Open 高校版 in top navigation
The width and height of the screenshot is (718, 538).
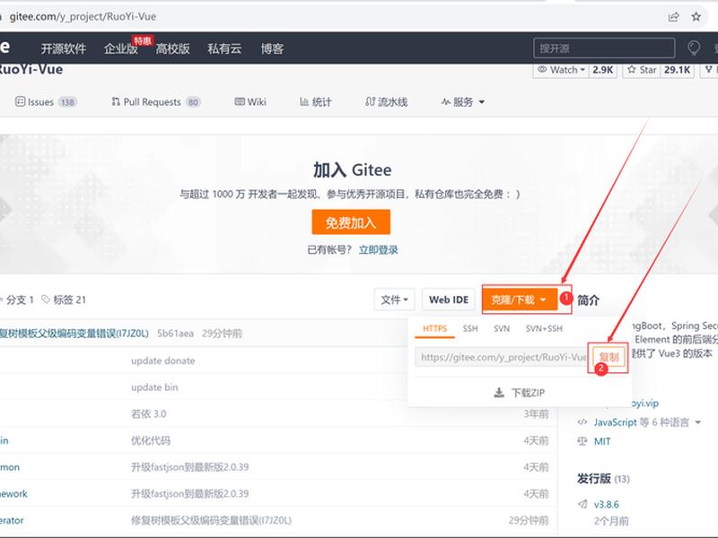click(x=172, y=48)
